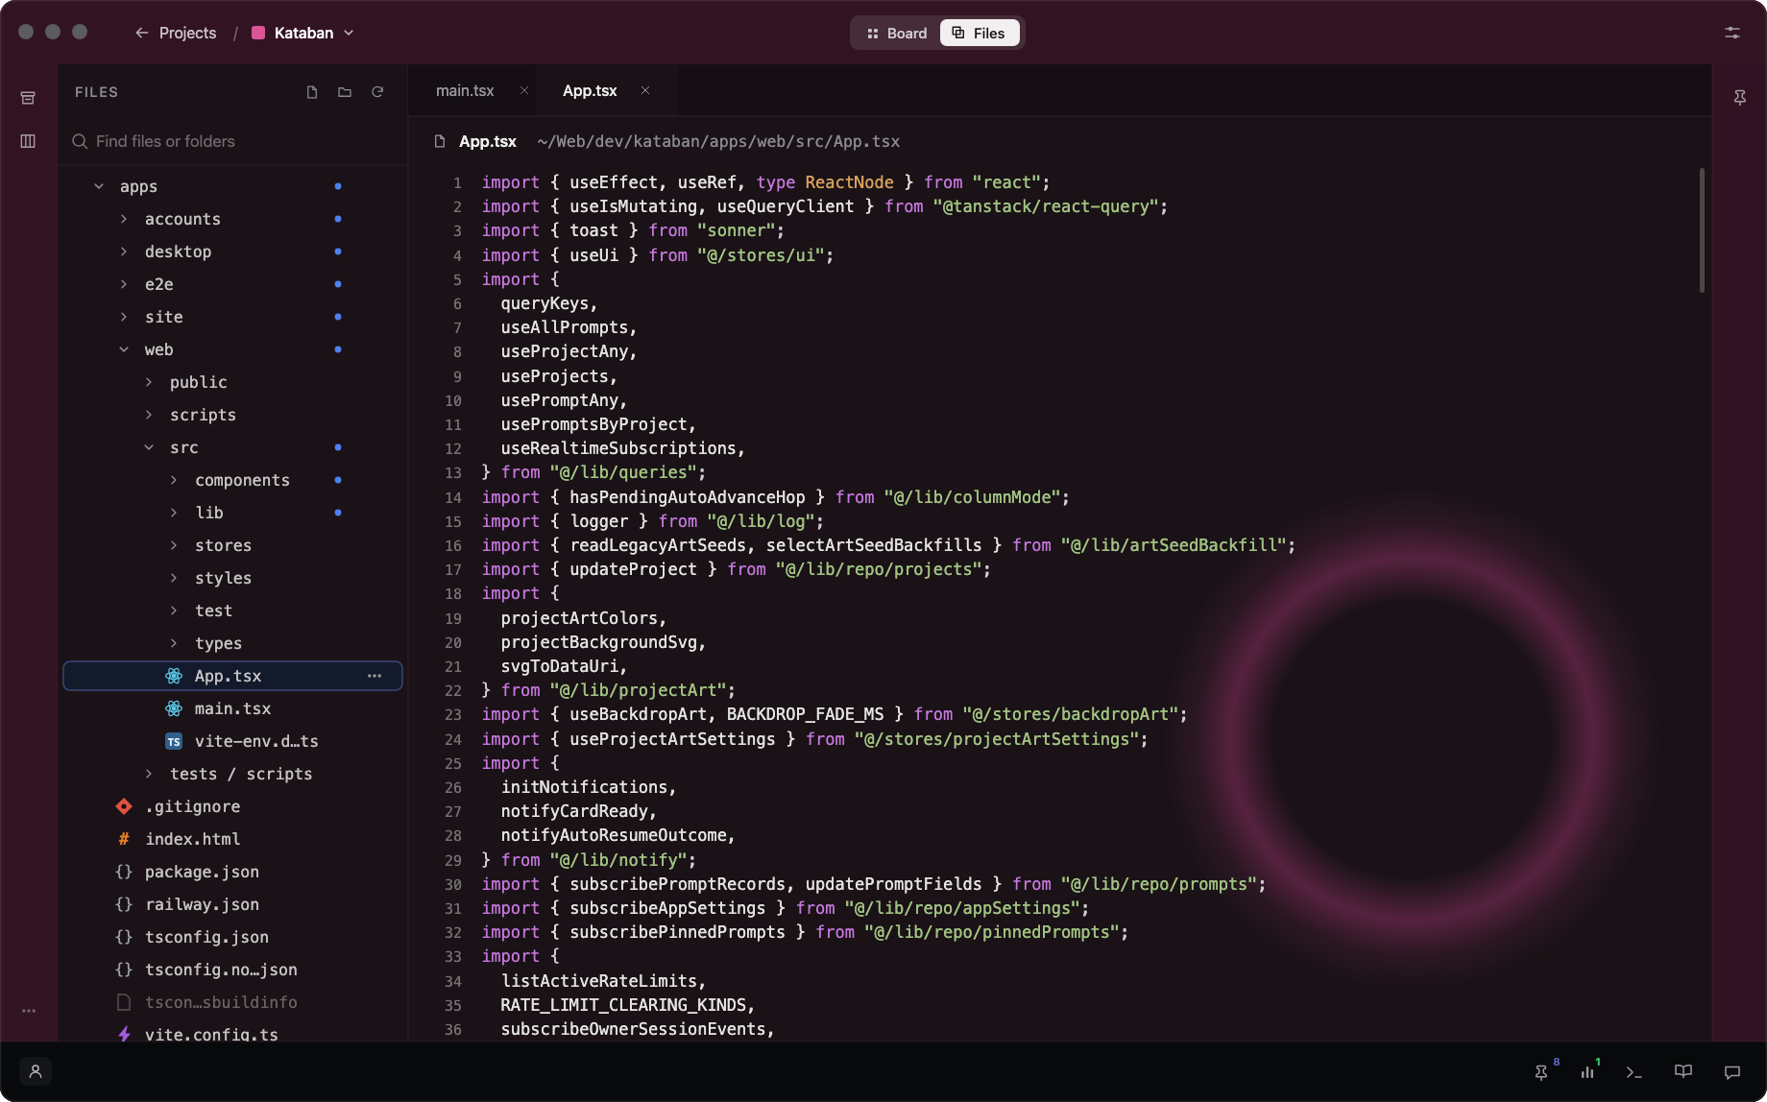The width and height of the screenshot is (1767, 1102).
Task: Click the Find files or folders search field
Action: tap(232, 141)
